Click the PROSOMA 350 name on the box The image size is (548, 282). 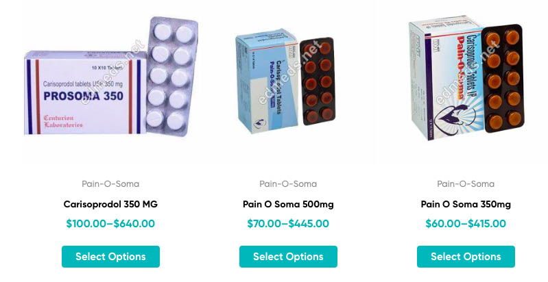point(73,97)
